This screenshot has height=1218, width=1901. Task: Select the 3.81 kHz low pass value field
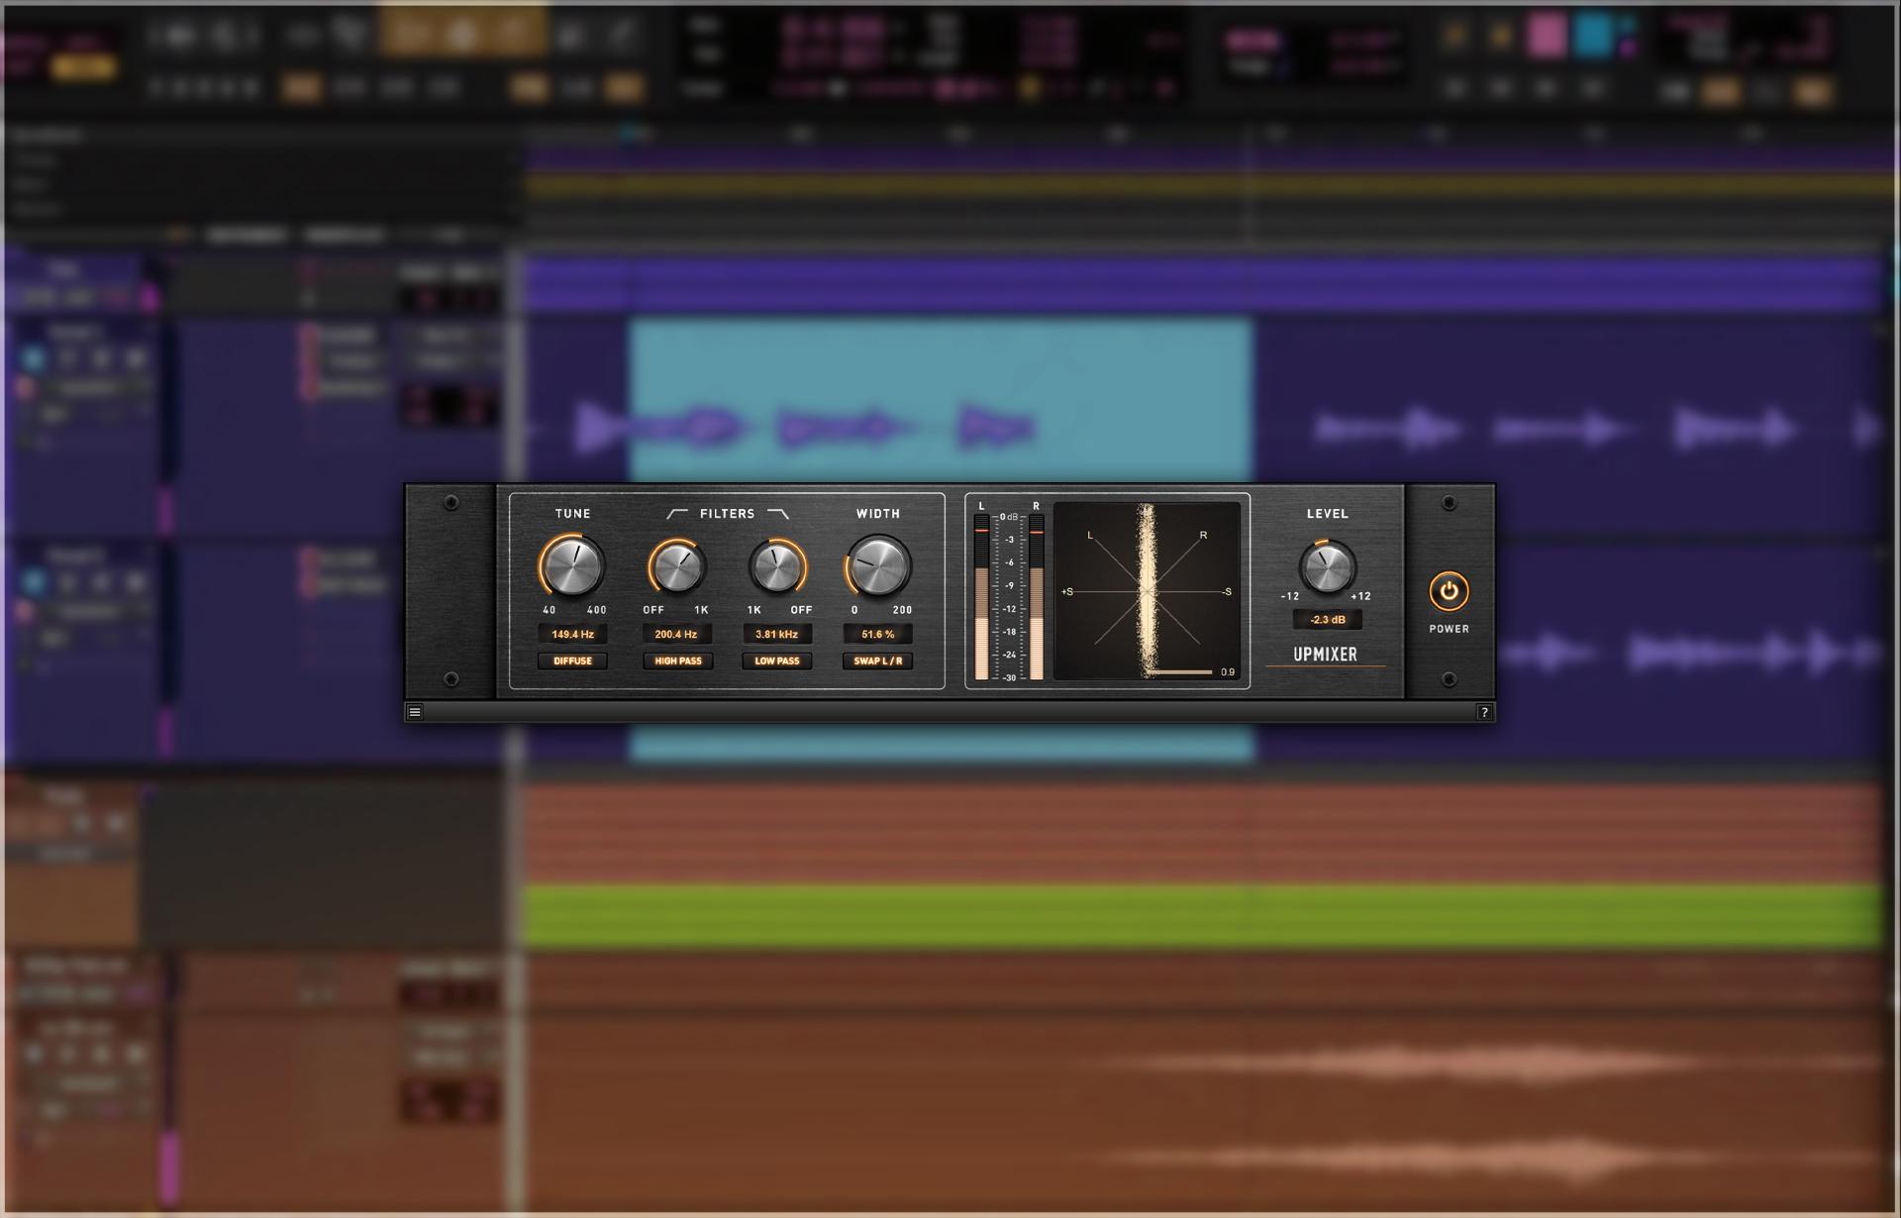point(777,634)
